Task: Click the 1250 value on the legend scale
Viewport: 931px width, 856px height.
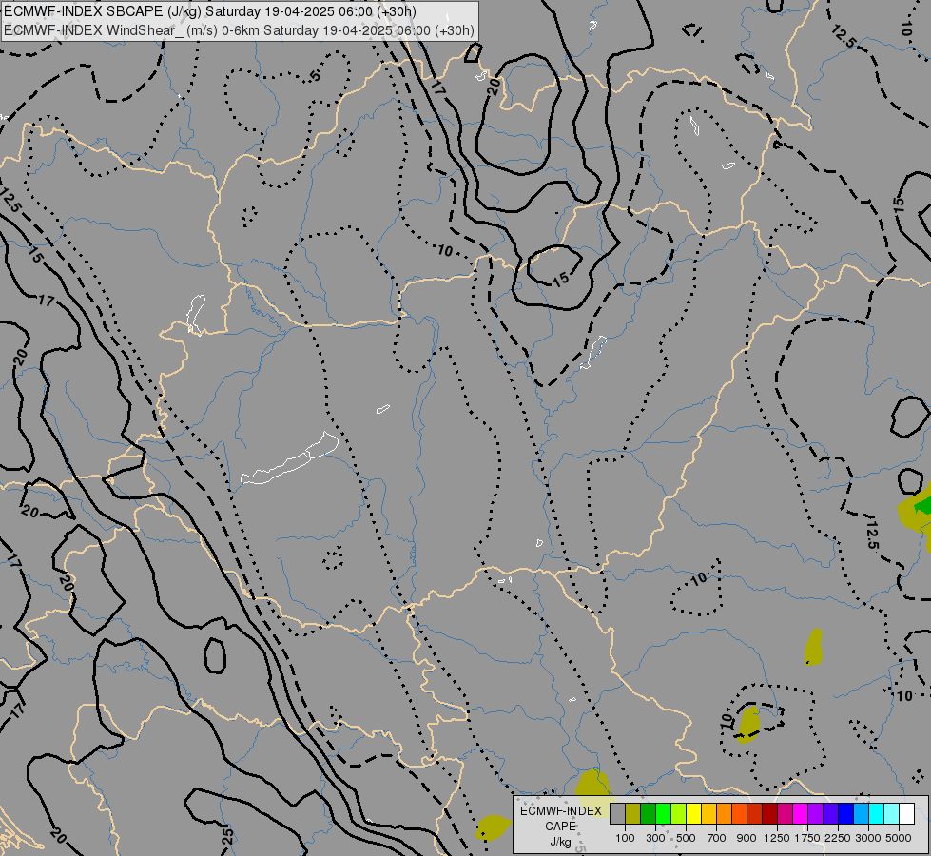Action: (x=777, y=838)
